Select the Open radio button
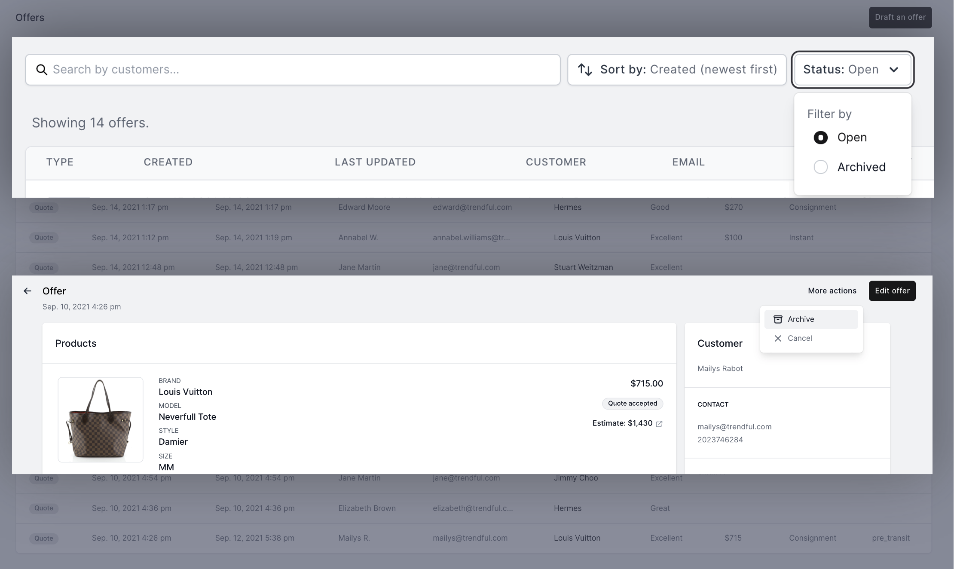The width and height of the screenshot is (954, 569). pos(820,138)
